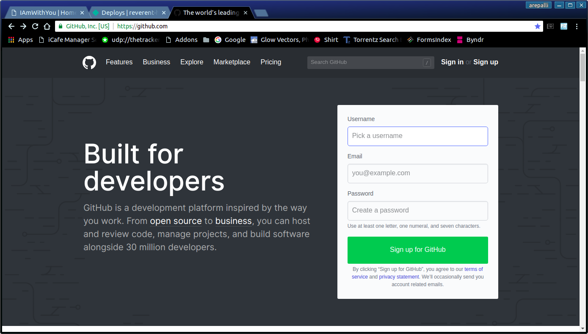Open the Torrentz Search bookmark

coord(372,40)
